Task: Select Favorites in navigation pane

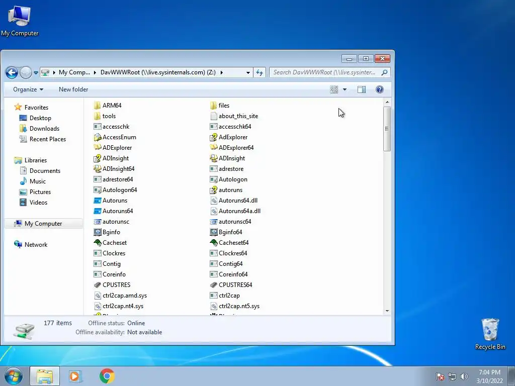Action: 36,108
